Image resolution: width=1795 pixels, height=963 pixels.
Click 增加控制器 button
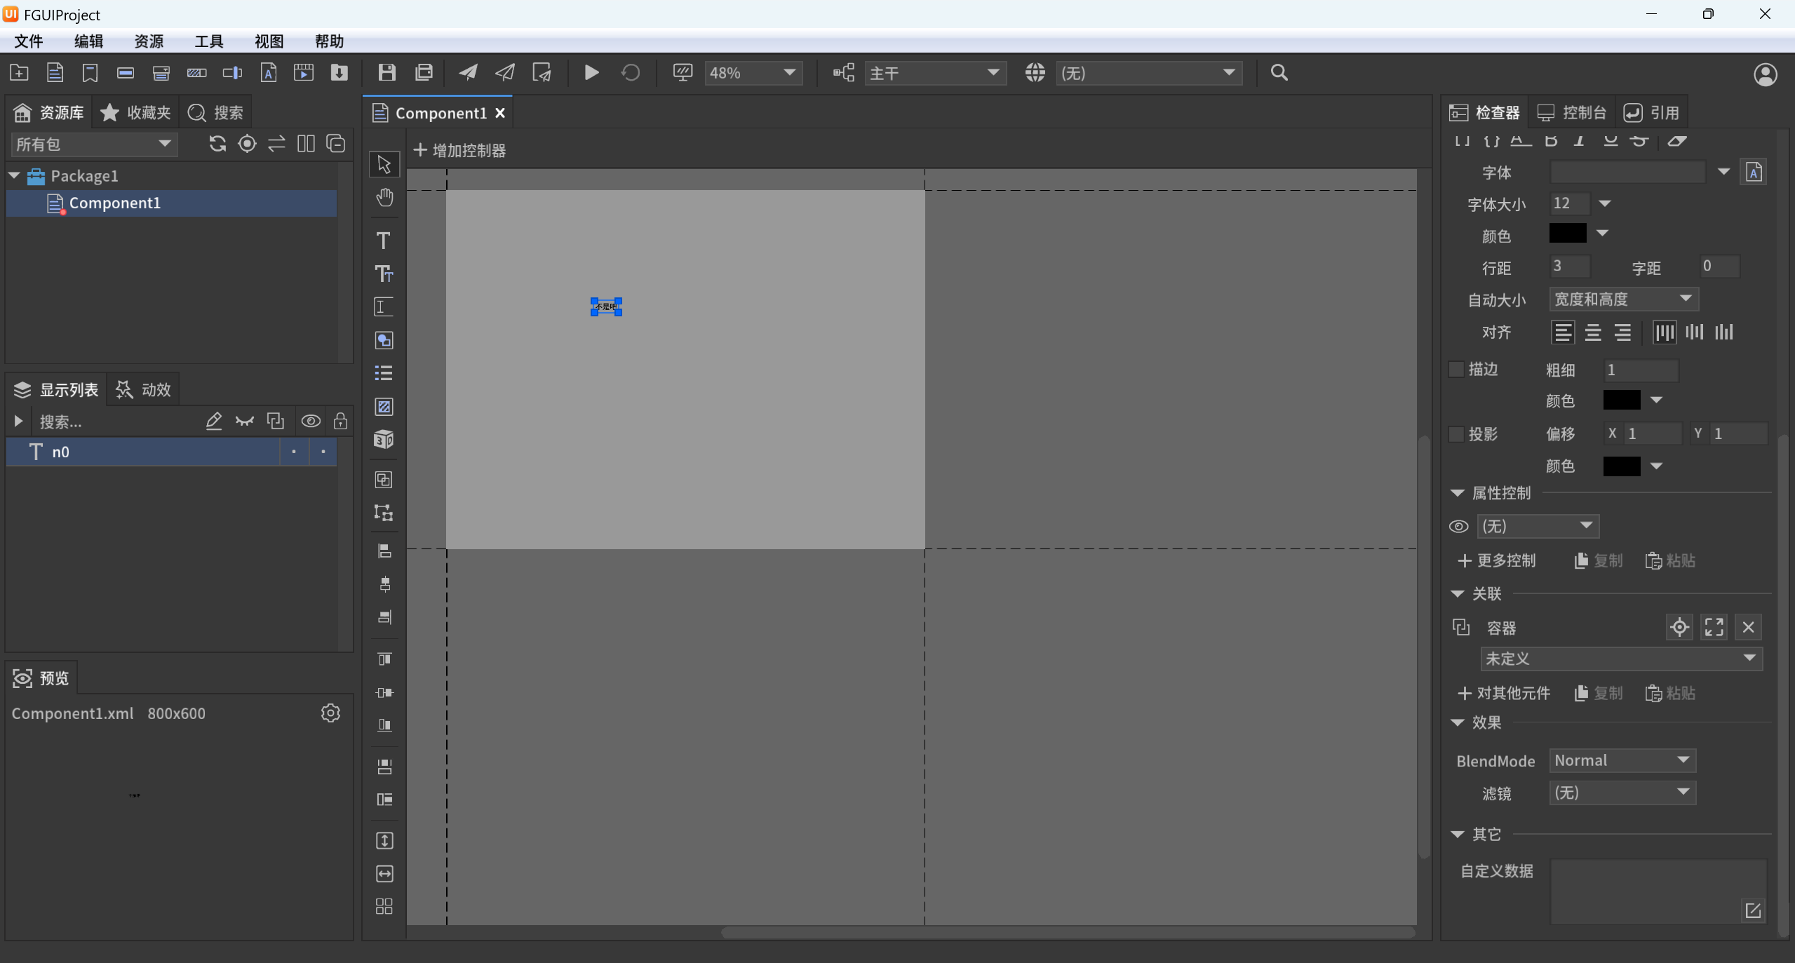click(459, 150)
